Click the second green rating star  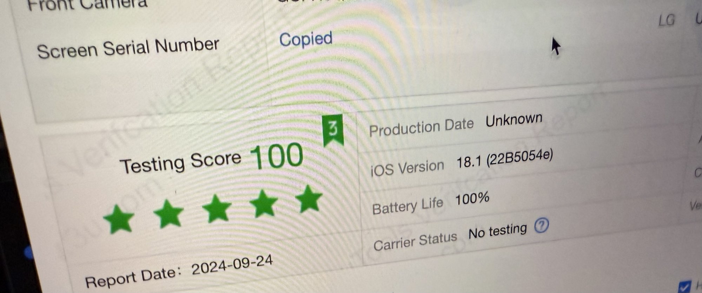(169, 213)
